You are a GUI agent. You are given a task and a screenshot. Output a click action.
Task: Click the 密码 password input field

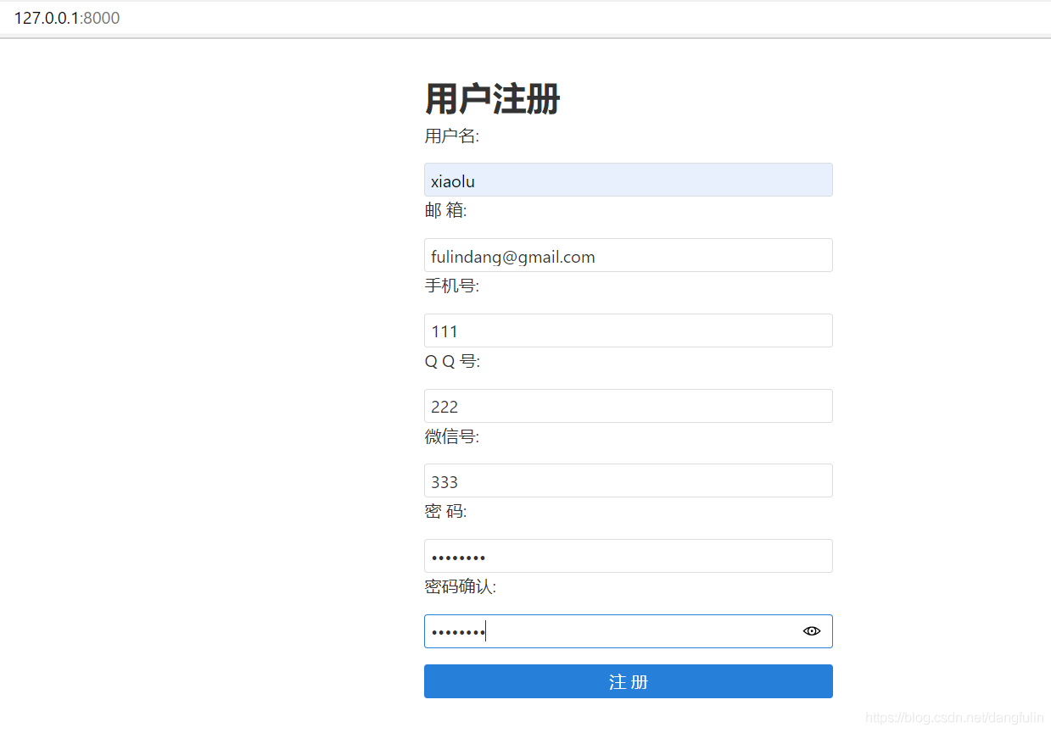point(628,557)
